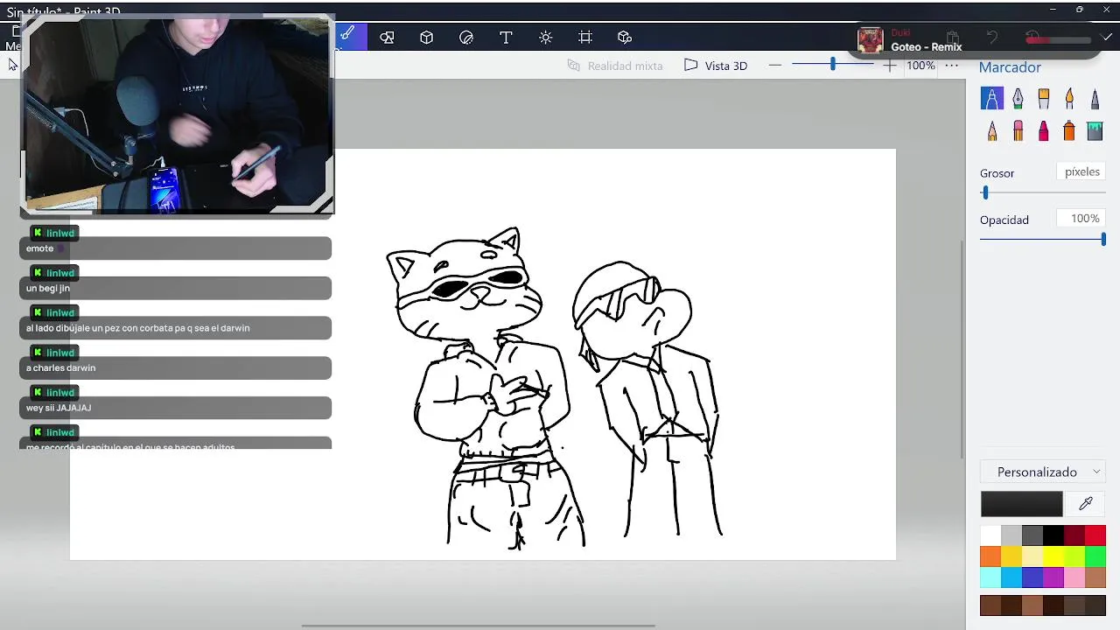
Task: Choose the gold yellow color swatch
Action: tap(1011, 556)
